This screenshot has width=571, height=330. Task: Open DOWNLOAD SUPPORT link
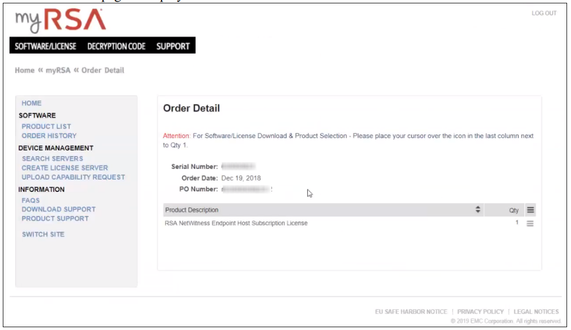(x=59, y=209)
